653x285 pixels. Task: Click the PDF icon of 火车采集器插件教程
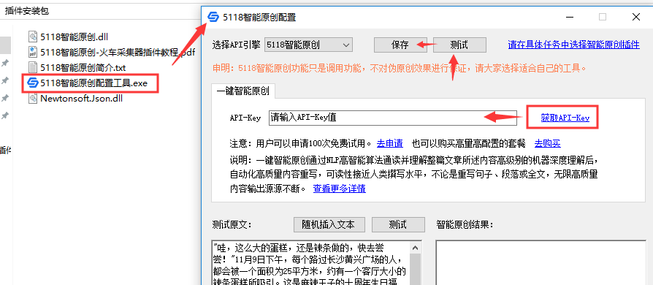(33, 52)
